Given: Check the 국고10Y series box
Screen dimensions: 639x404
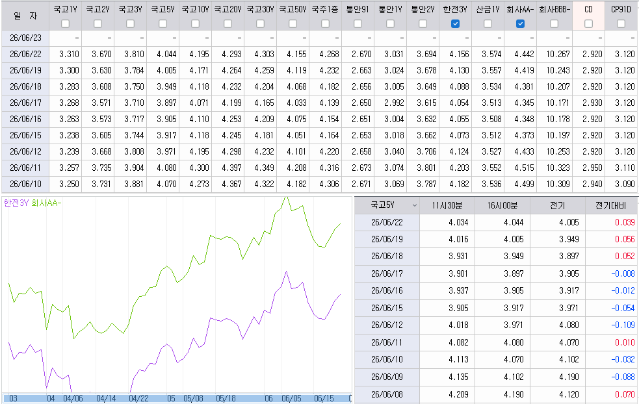Looking at the screenshot, I should click(x=195, y=24).
